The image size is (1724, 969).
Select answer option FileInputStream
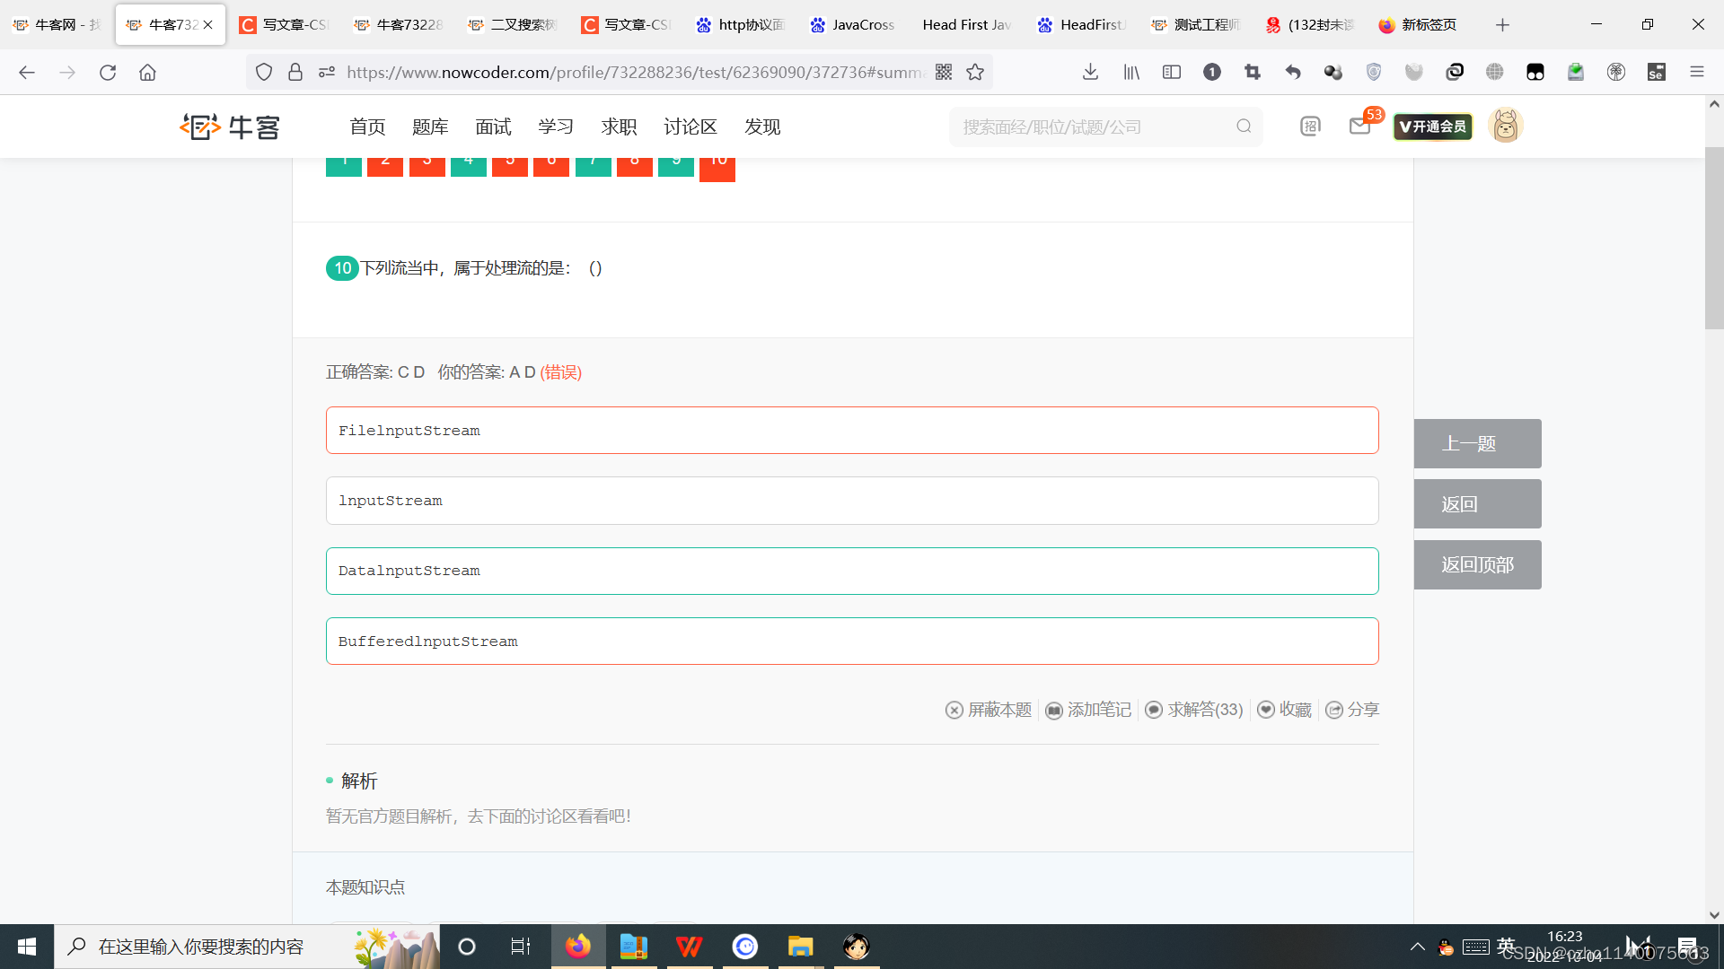852,431
